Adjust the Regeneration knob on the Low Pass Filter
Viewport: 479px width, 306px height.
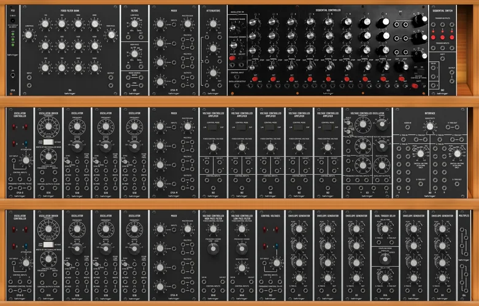(x=242, y=268)
